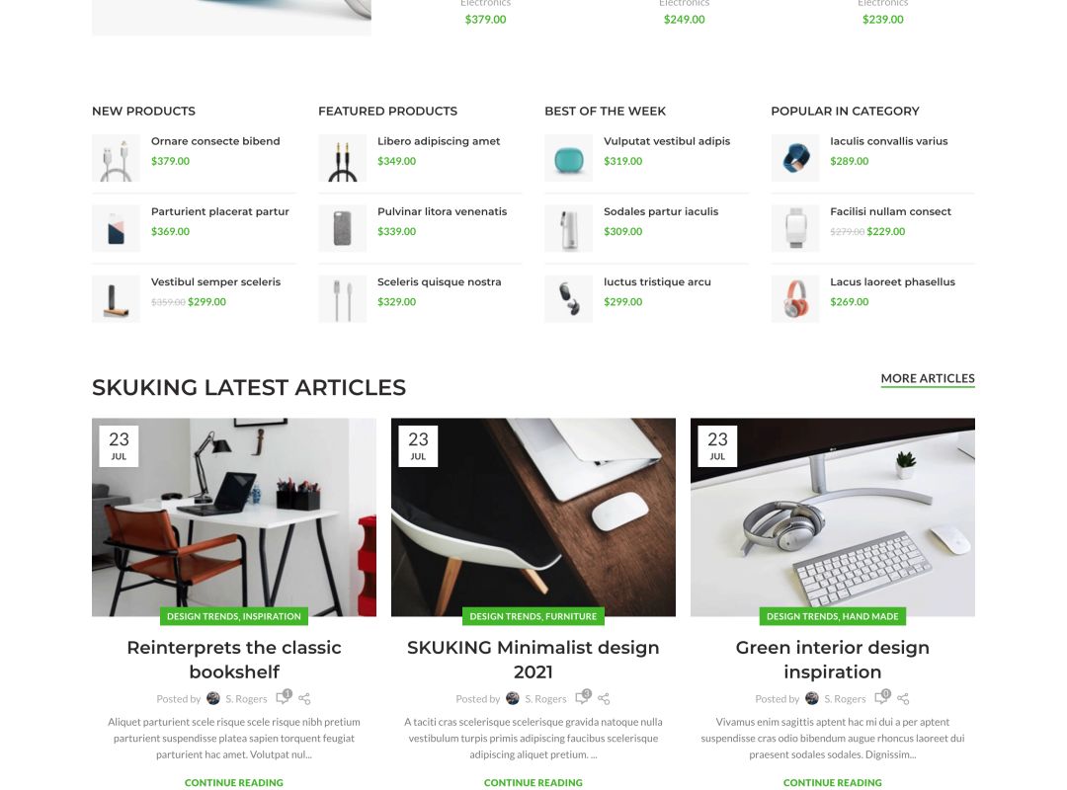This screenshot has width=1067, height=790.
Task: Click the Iuctus tristique arcu earbuds thumbnail
Action: pos(568,298)
